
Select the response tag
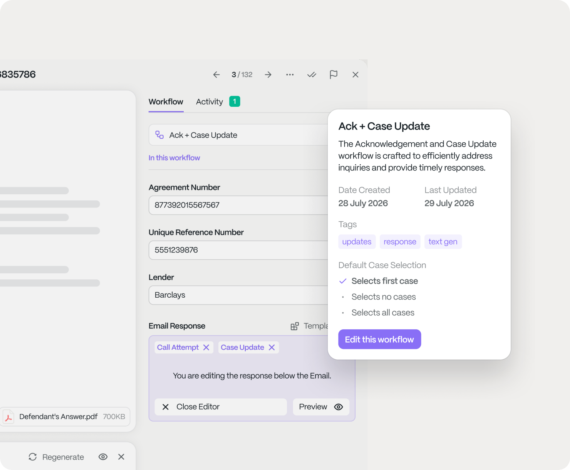[400, 242]
